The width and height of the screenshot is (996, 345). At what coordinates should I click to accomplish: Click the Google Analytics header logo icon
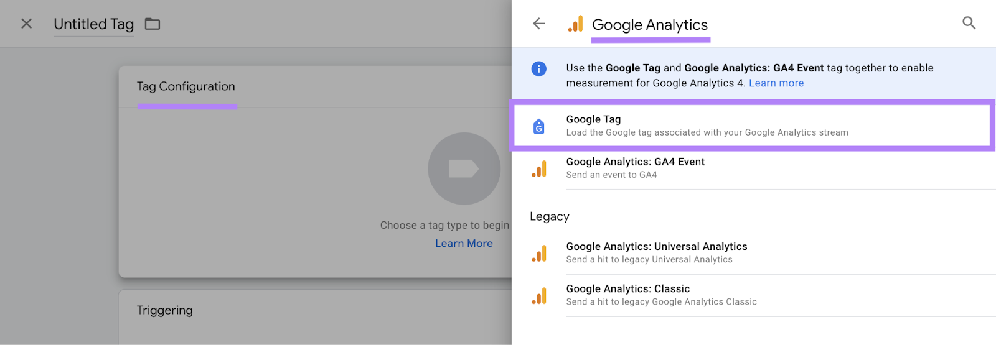pyautogui.click(x=576, y=24)
